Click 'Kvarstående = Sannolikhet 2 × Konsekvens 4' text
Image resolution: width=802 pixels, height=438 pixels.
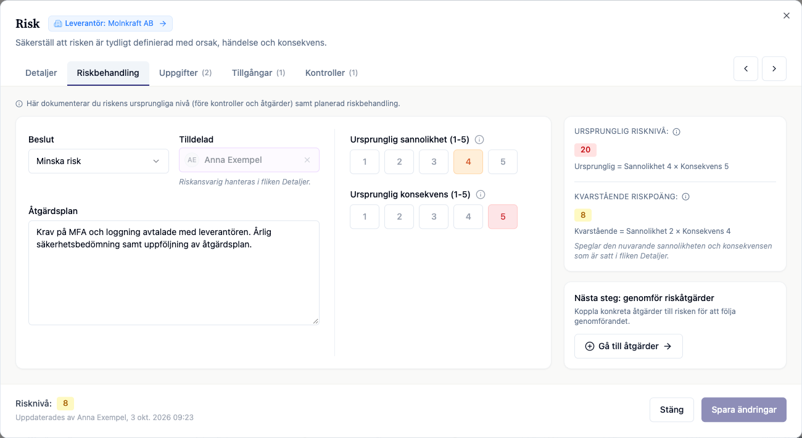(x=653, y=231)
